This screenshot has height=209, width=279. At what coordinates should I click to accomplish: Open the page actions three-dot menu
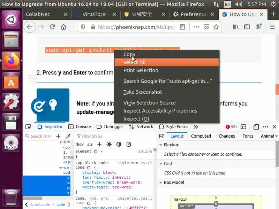click(197, 27)
